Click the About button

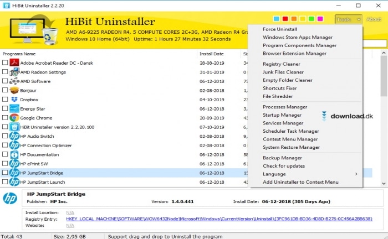[x=374, y=19]
